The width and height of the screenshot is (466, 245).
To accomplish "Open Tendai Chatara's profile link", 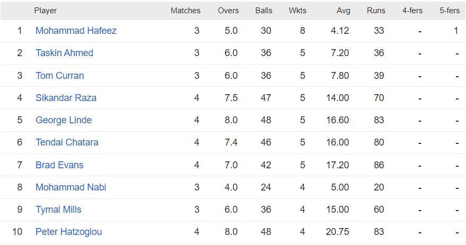I will coord(67,142).
